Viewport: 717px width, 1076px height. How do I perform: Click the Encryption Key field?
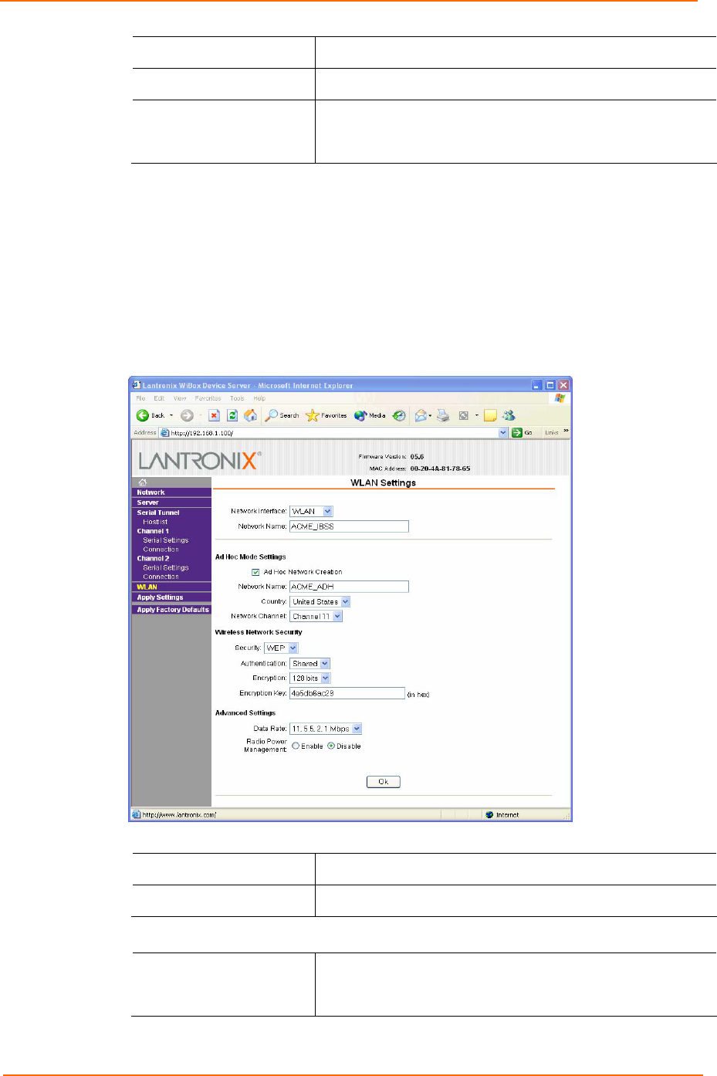coord(347,693)
